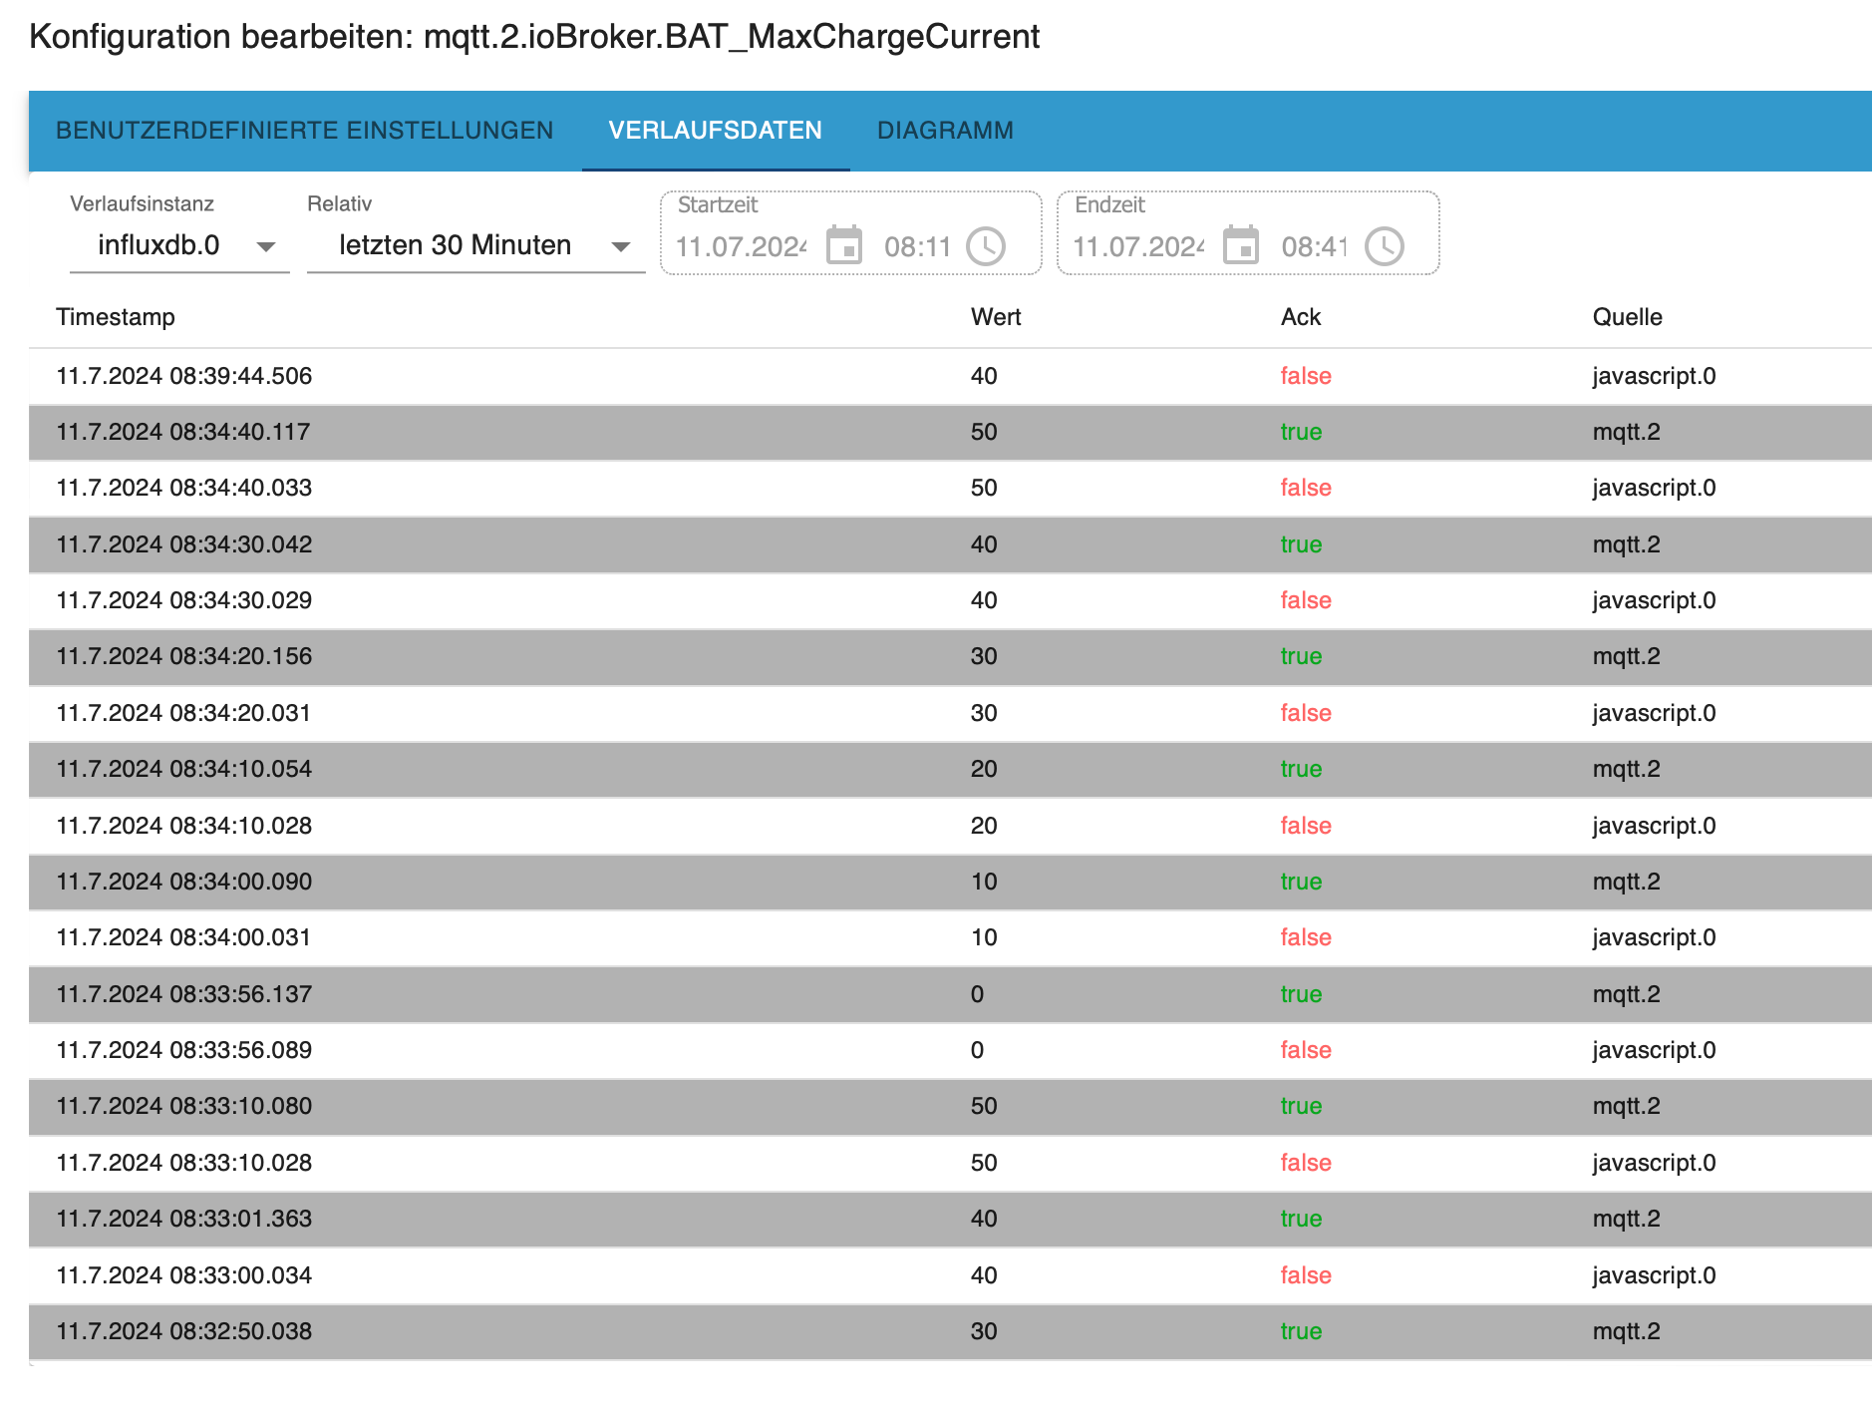Open the Startzeit clock time picker
This screenshot has width=1872, height=1426.
pyautogui.click(x=986, y=246)
